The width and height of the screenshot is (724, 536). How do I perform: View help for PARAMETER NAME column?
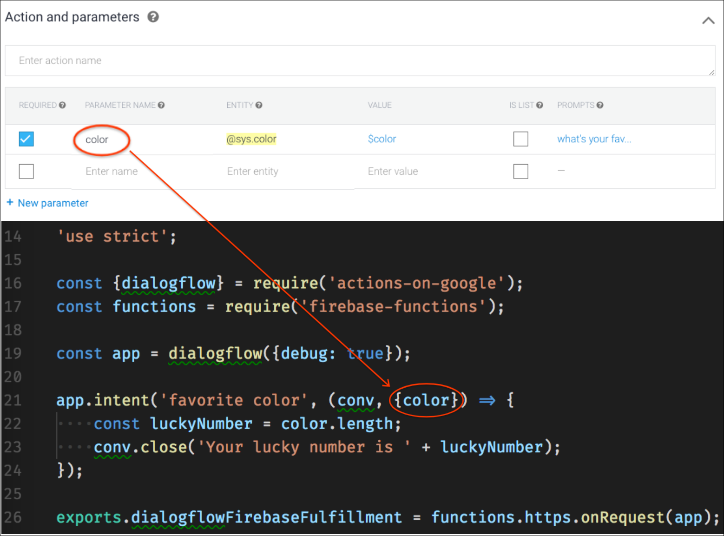(x=161, y=105)
